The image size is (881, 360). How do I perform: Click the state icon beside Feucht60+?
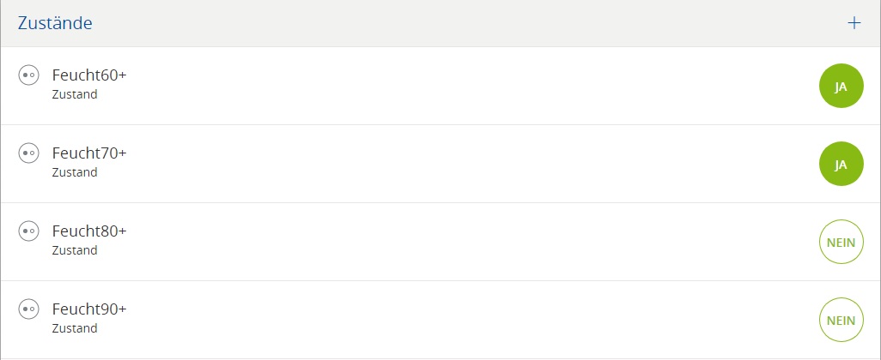point(28,75)
